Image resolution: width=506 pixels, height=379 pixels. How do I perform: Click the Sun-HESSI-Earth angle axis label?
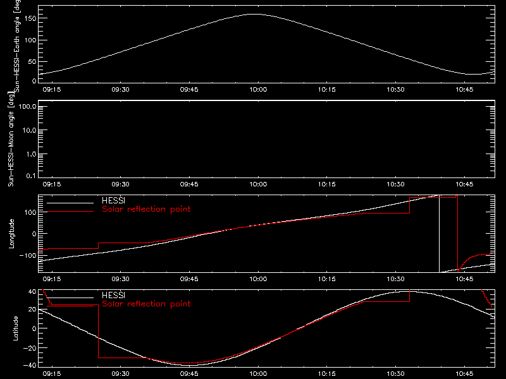[x=17, y=45]
